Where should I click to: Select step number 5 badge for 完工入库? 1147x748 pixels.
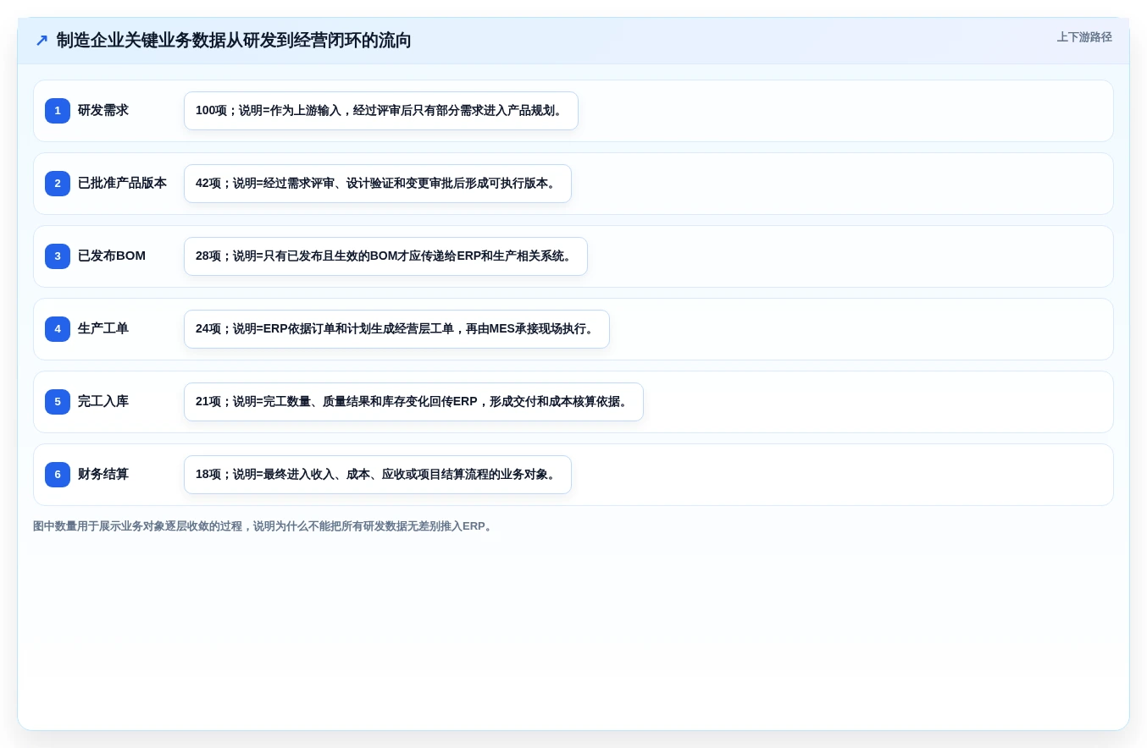58,402
